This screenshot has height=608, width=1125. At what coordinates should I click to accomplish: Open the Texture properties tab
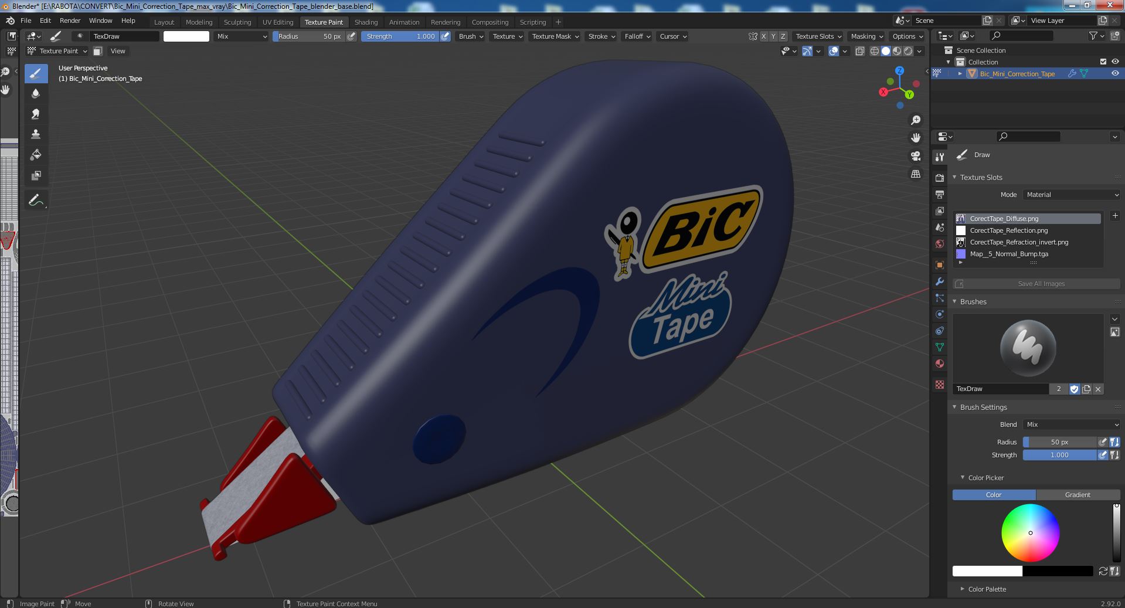click(x=940, y=385)
